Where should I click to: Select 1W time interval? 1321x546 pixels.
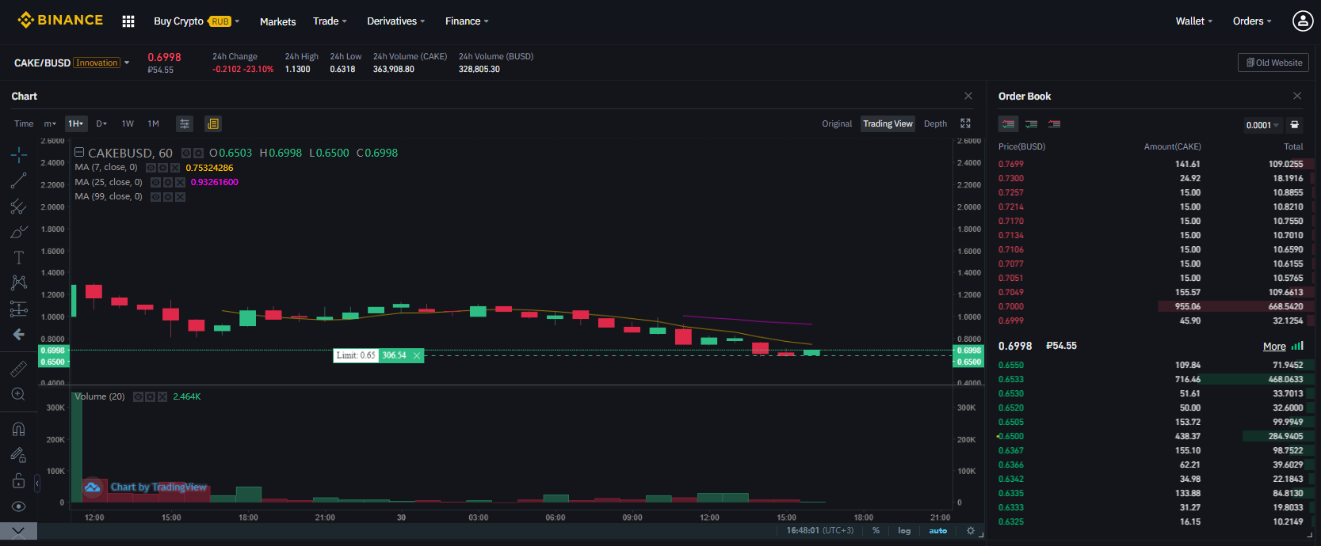coord(128,123)
